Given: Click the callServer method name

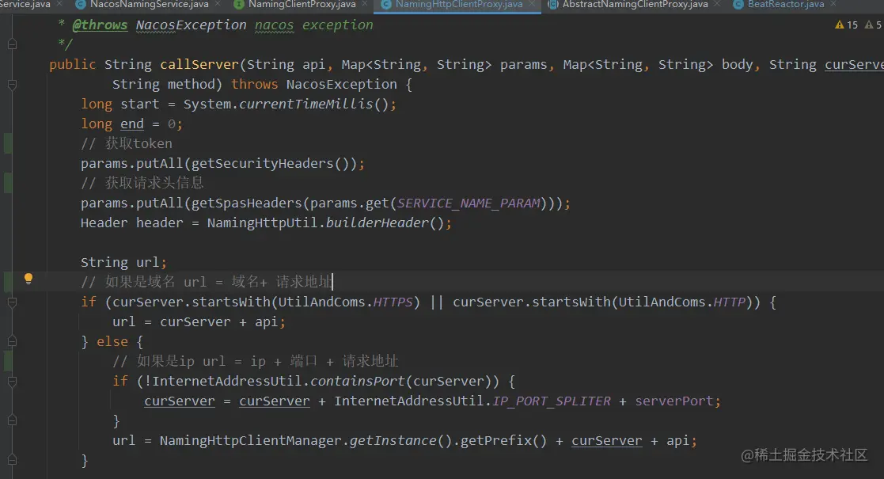Looking at the screenshot, I should tap(199, 64).
